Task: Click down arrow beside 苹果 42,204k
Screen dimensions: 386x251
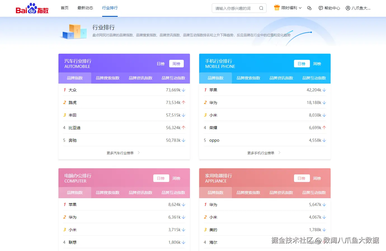Action: coord(324,90)
